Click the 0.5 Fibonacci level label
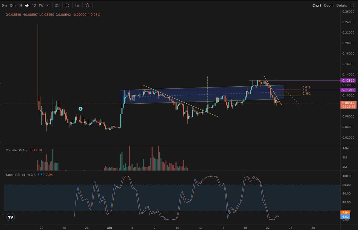 tap(305, 91)
